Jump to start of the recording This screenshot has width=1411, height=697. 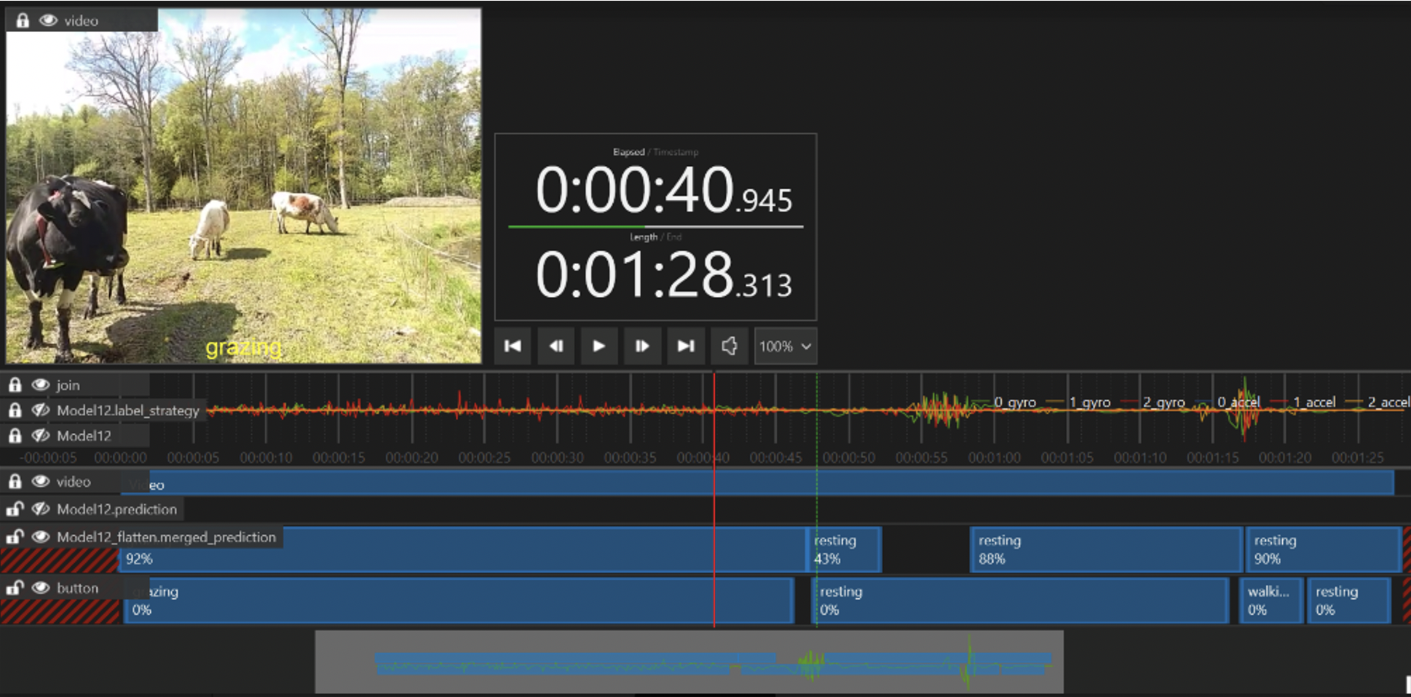(513, 346)
